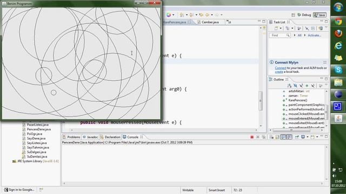Click Remove Launch icon in Console
346x194 pixels.
258,137
